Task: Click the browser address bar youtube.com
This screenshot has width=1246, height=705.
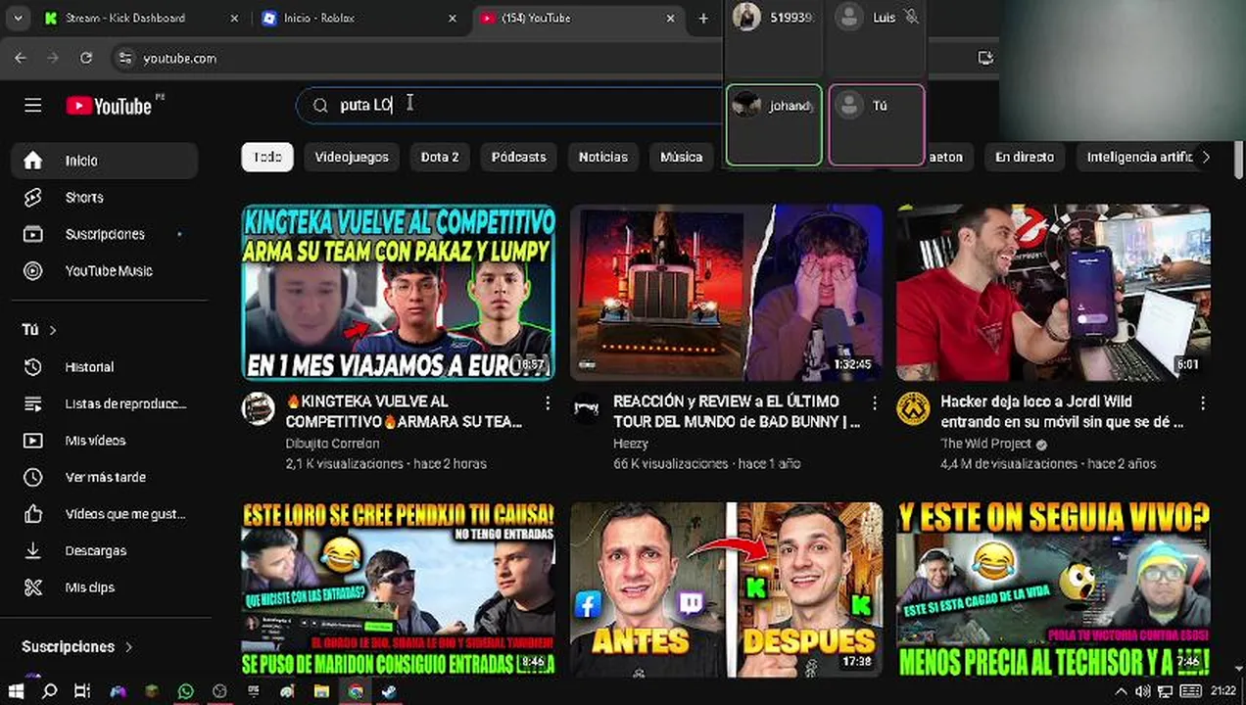Action: [179, 59]
